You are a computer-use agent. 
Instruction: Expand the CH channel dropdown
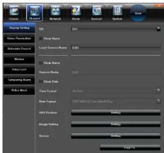click(158, 29)
